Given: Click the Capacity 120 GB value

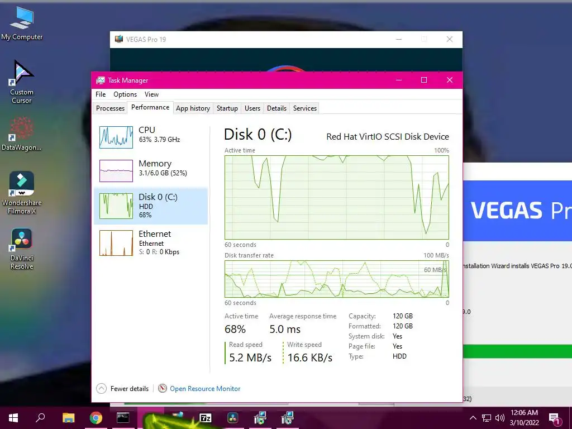Looking at the screenshot, I should coord(403,316).
